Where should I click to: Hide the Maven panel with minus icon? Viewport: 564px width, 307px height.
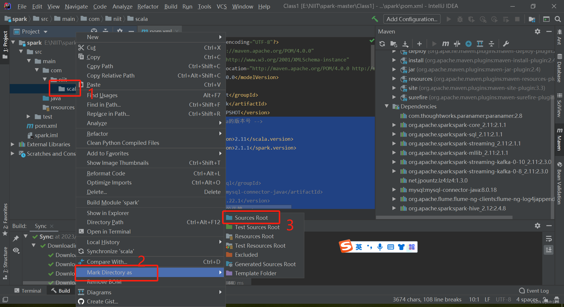coord(549,31)
